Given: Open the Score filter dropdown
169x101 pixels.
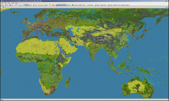Looking at the screenshot, I should tap(86, 5).
